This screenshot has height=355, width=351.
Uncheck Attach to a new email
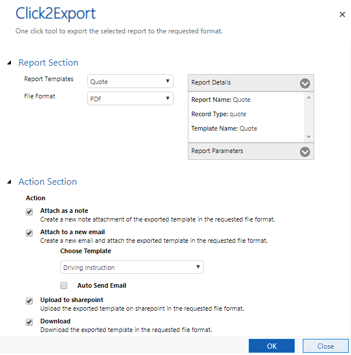pyautogui.click(x=29, y=233)
